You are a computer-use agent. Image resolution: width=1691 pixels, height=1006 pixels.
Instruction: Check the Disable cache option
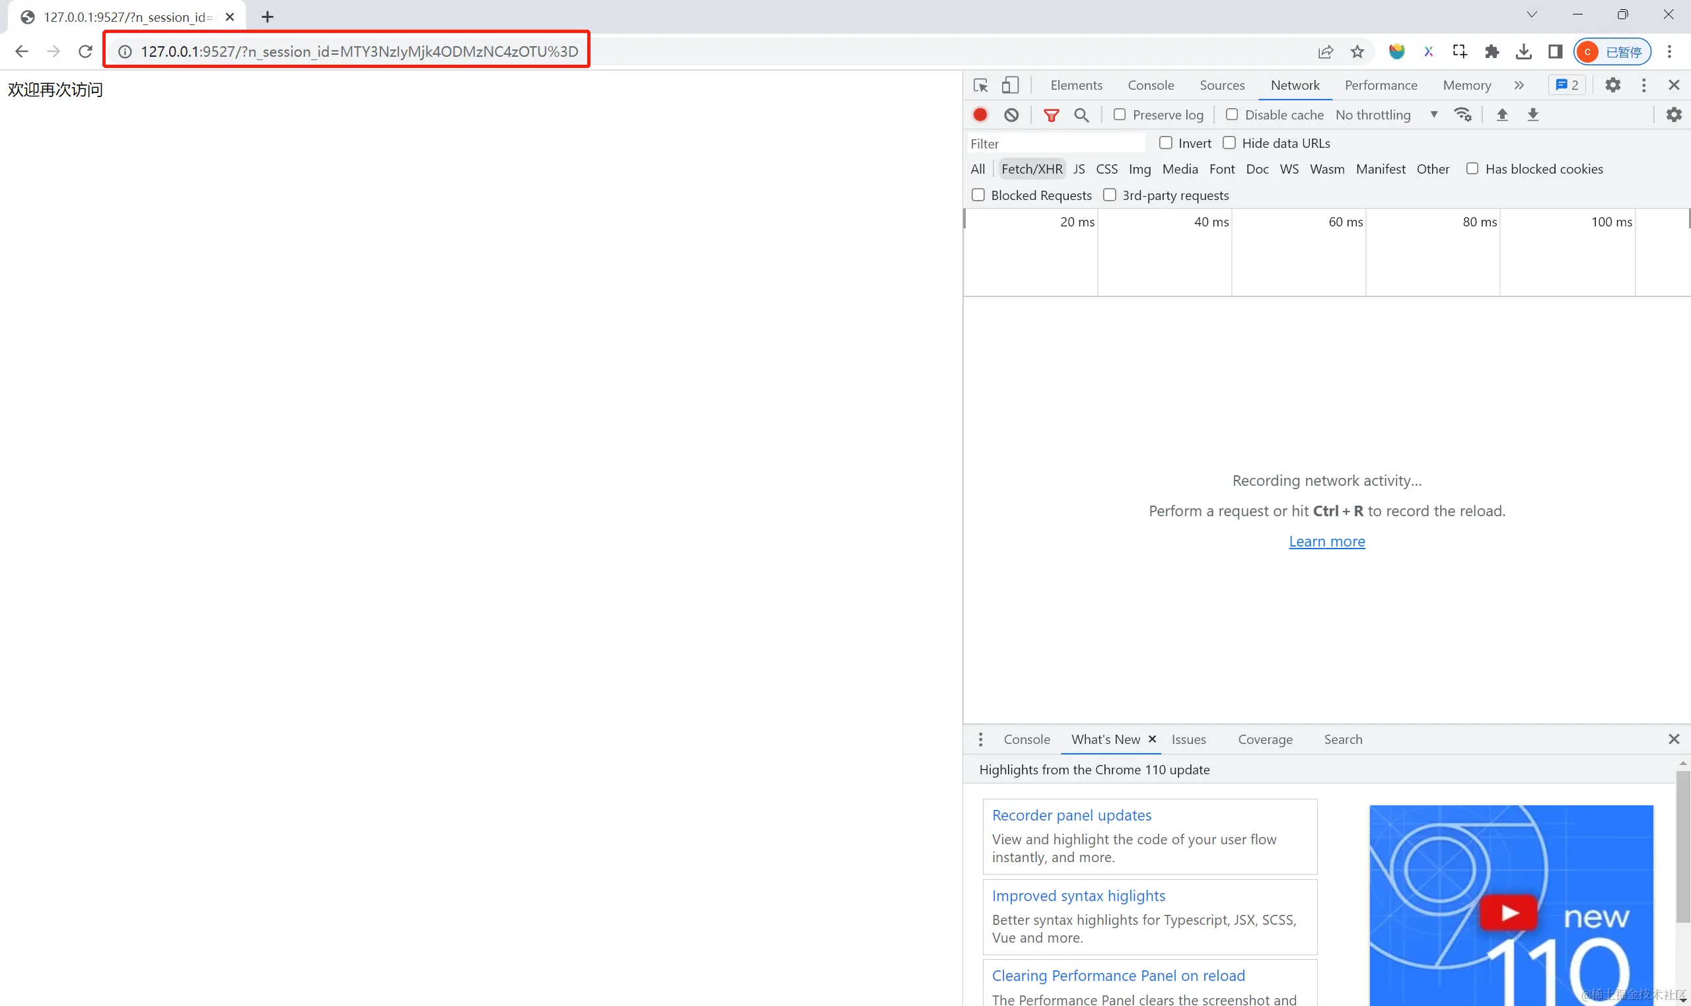pos(1232,115)
